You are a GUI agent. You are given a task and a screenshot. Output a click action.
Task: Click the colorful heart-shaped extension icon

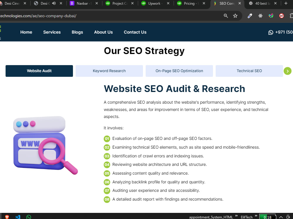coord(271,16)
